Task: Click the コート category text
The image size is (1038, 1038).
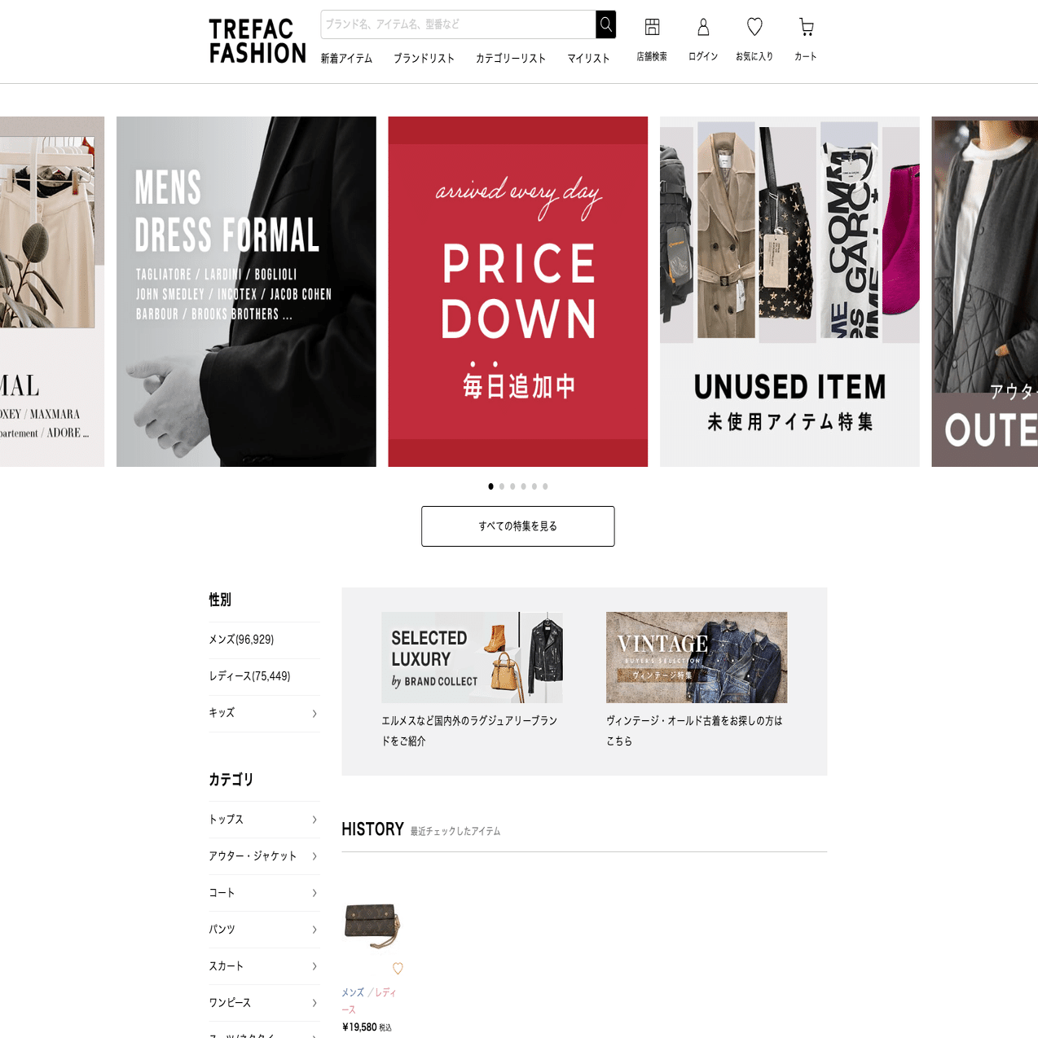Action: [x=222, y=893]
